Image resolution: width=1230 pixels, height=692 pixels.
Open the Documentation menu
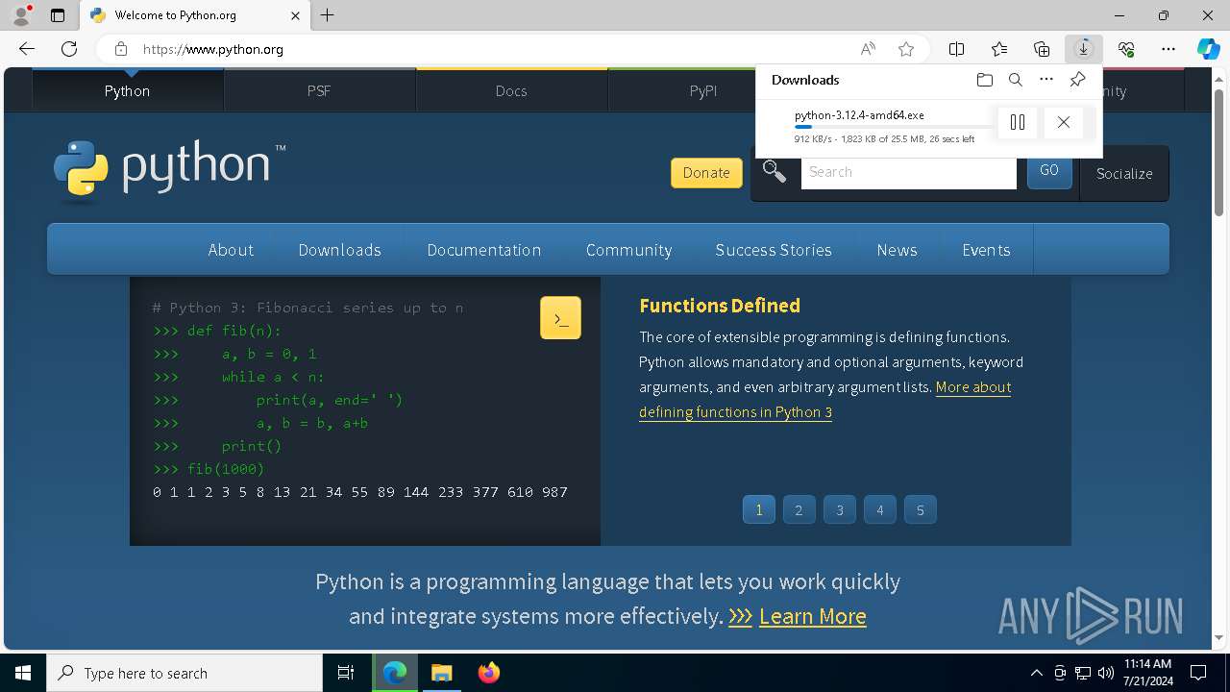[484, 250]
